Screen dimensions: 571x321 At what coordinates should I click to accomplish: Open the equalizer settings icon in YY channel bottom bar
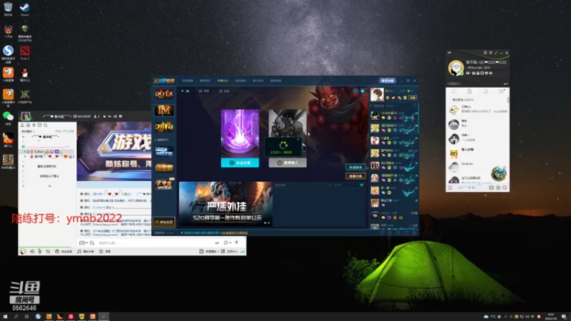48,252
